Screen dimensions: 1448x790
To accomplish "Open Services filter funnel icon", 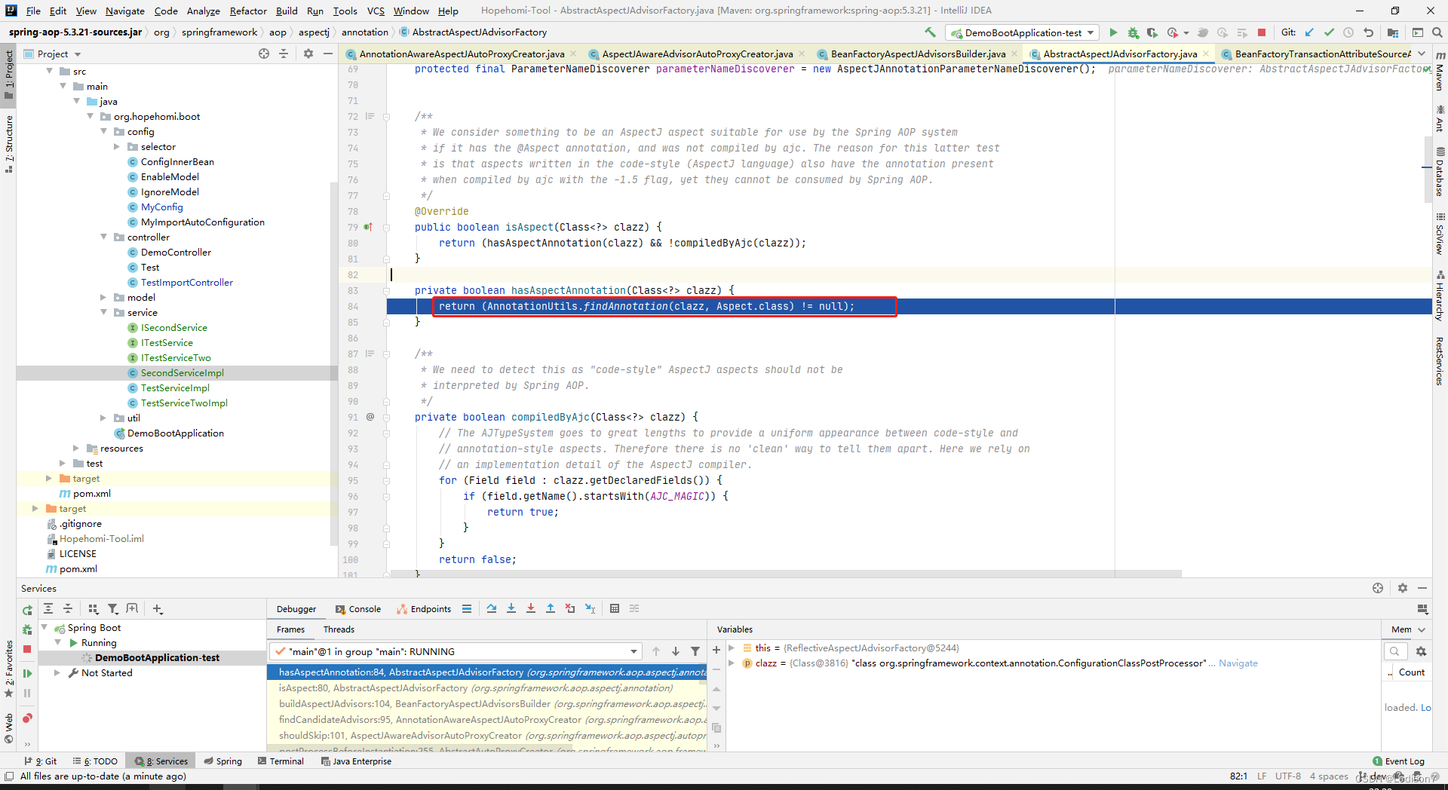I will click(x=112, y=608).
